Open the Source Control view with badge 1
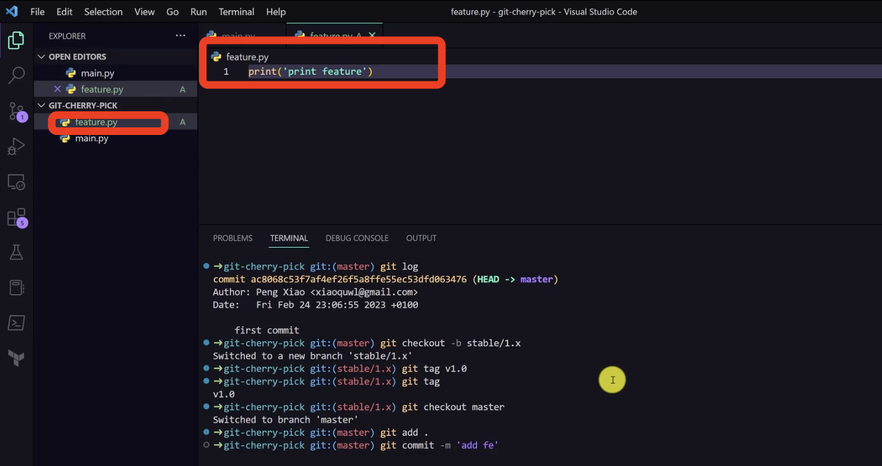882x466 pixels. (x=17, y=111)
